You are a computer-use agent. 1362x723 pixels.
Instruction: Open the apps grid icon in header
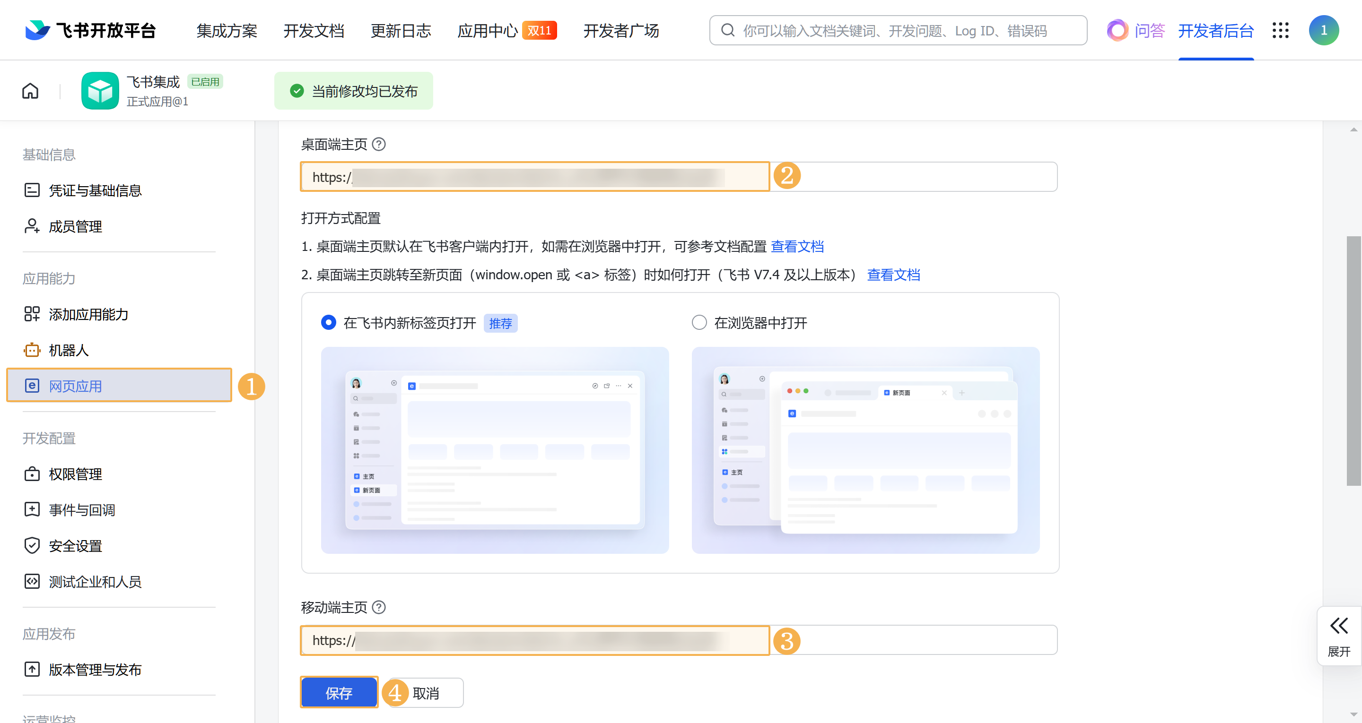[x=1280, y=30]
